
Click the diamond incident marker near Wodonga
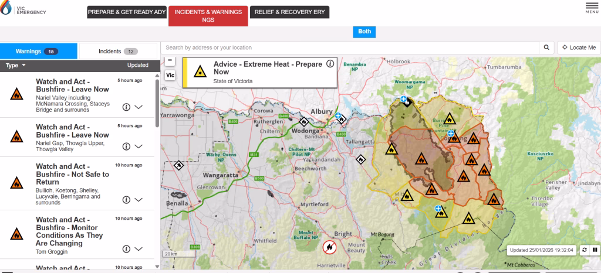click(304, 122)
